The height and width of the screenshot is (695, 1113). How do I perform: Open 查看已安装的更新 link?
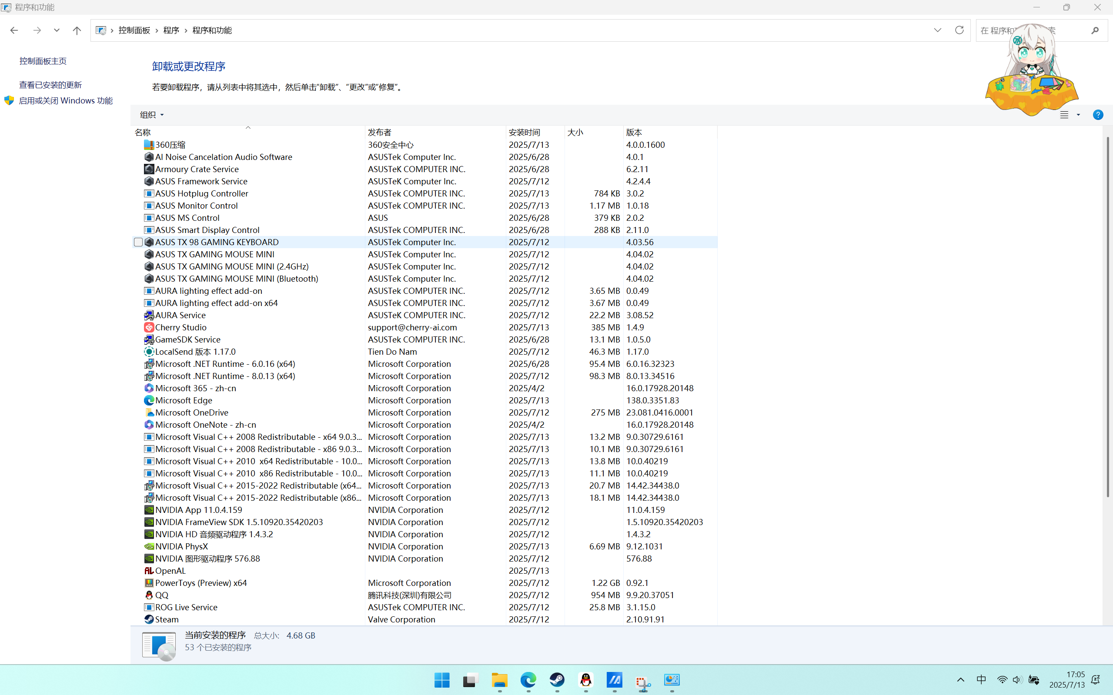(50, 85)
